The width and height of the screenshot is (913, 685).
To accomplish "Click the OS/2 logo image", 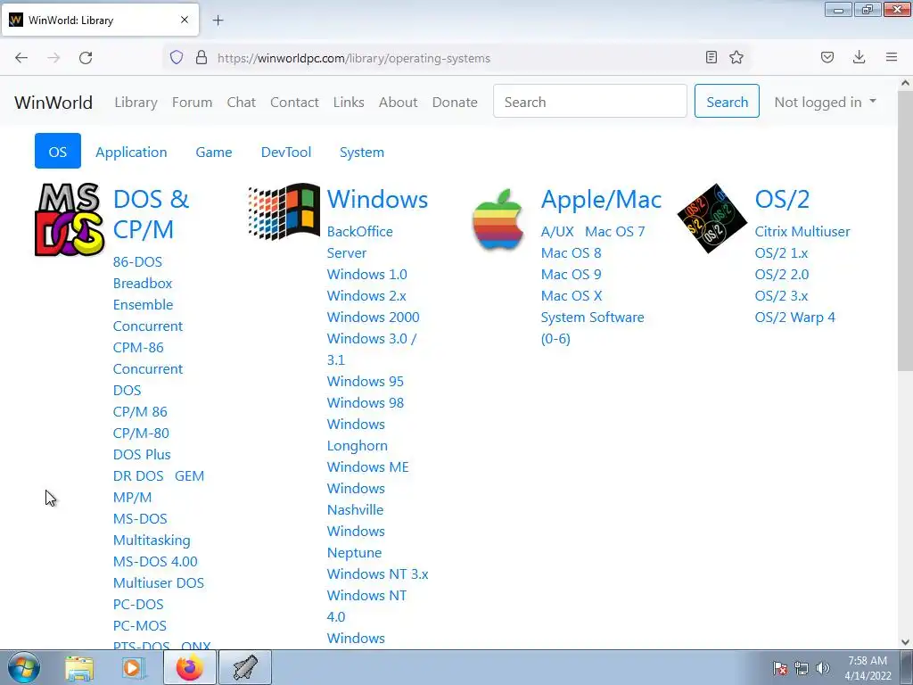I will click(712, 219).
